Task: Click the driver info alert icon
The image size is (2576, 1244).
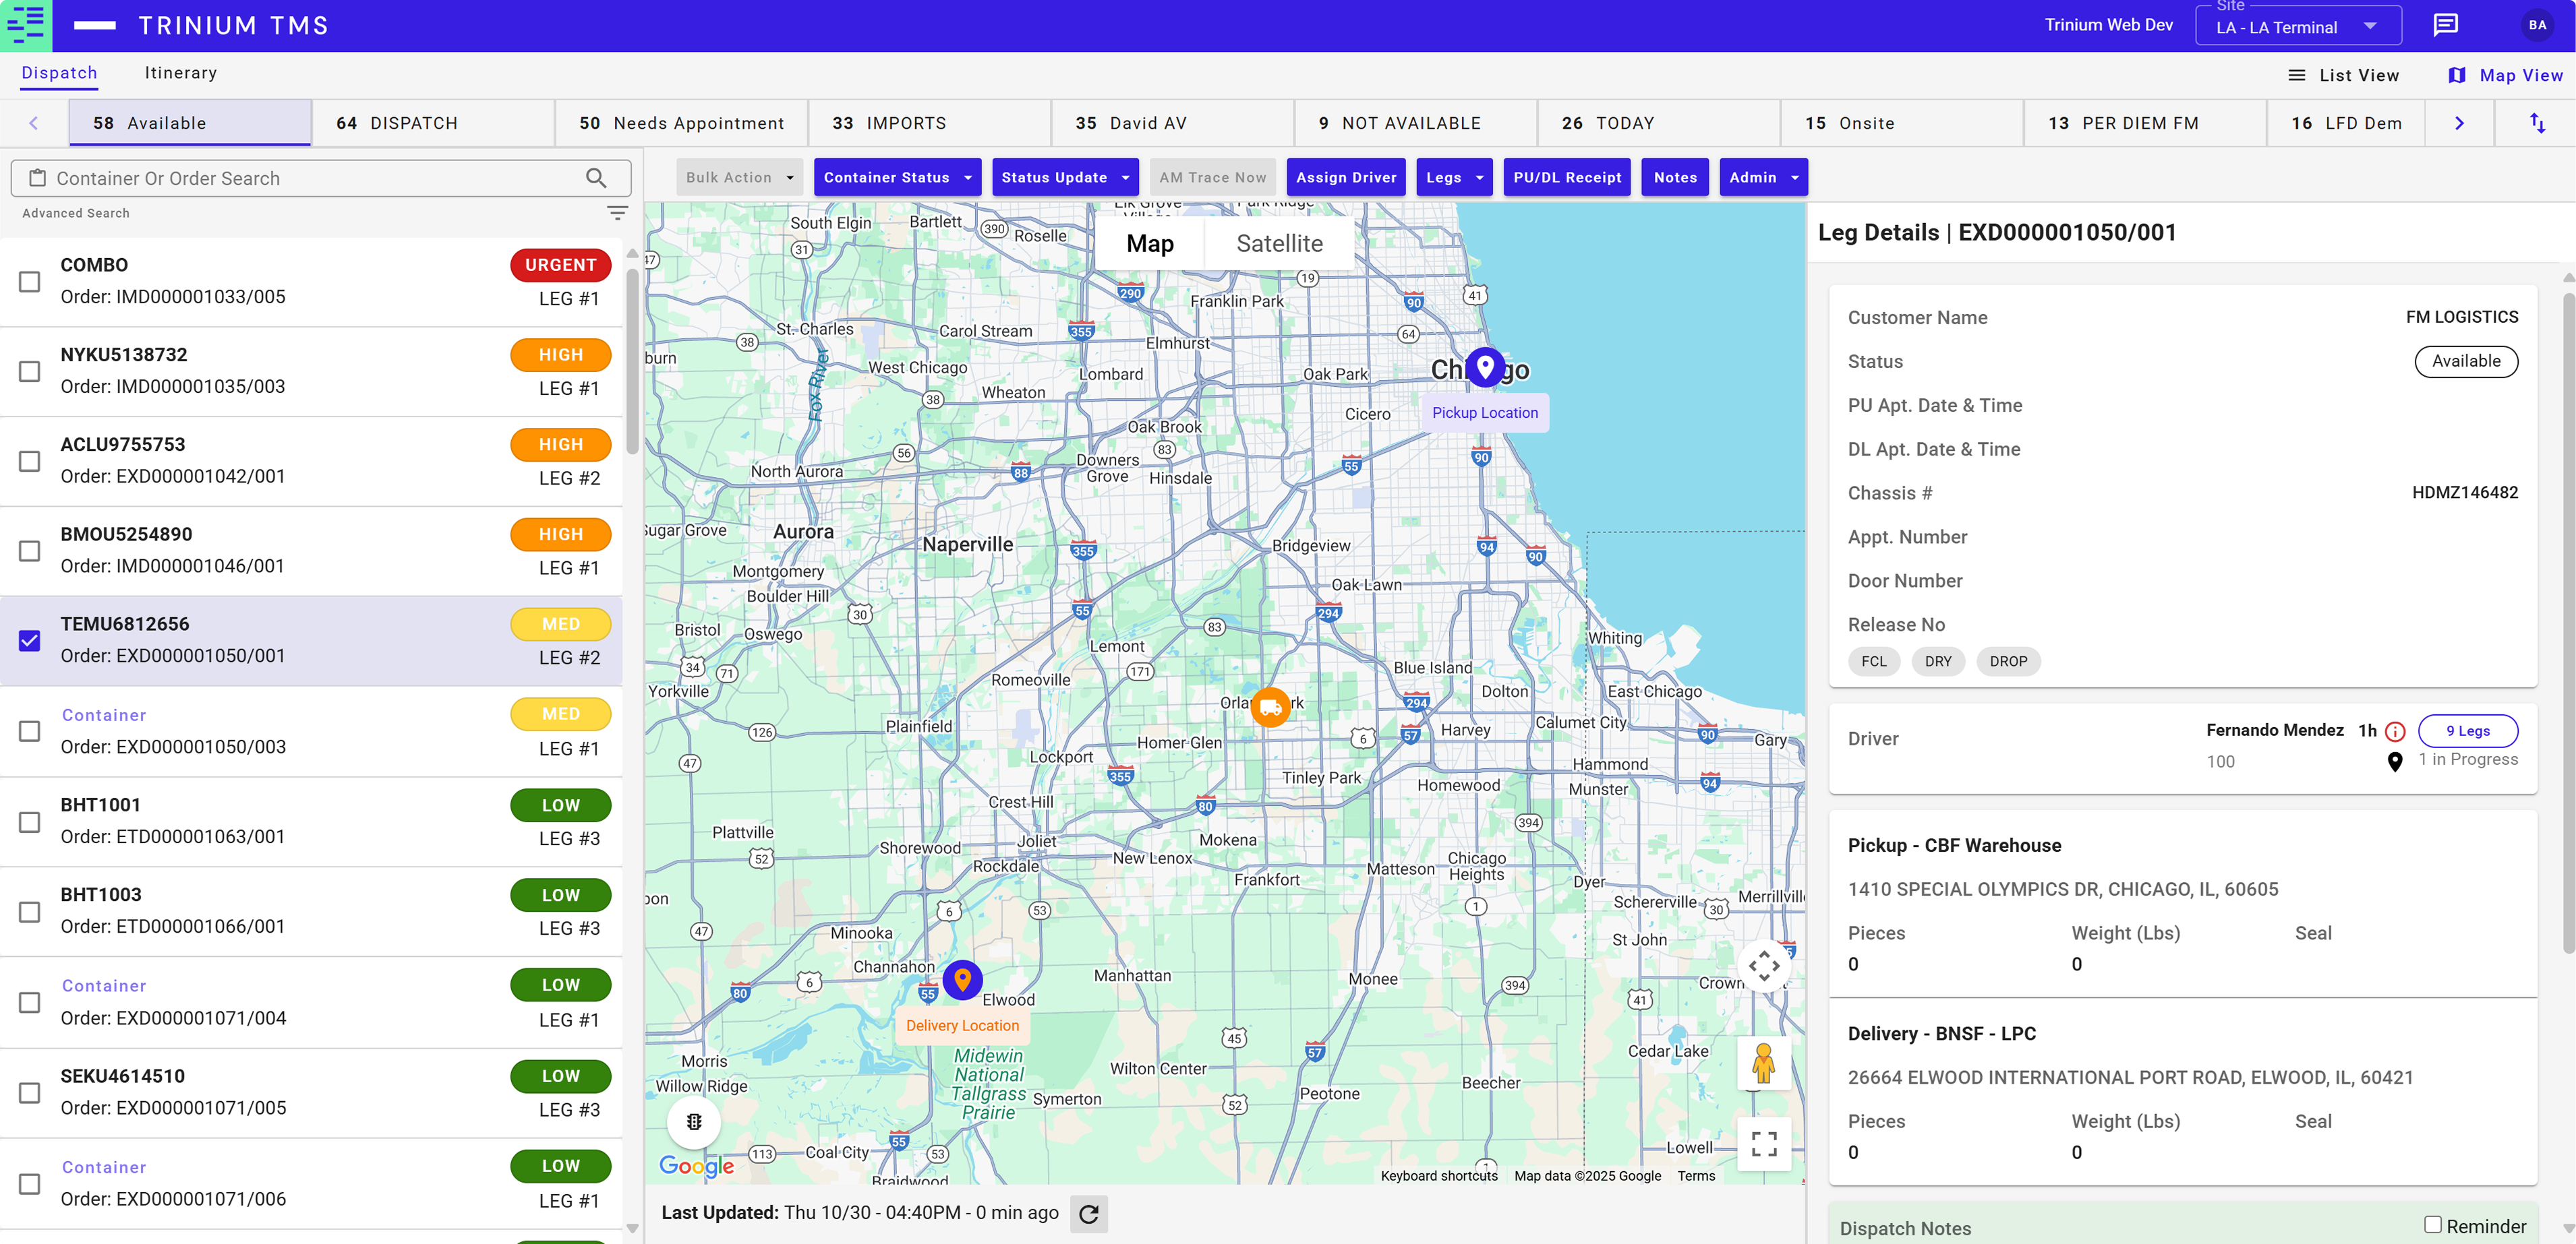Action: [x=2394, y=731]
